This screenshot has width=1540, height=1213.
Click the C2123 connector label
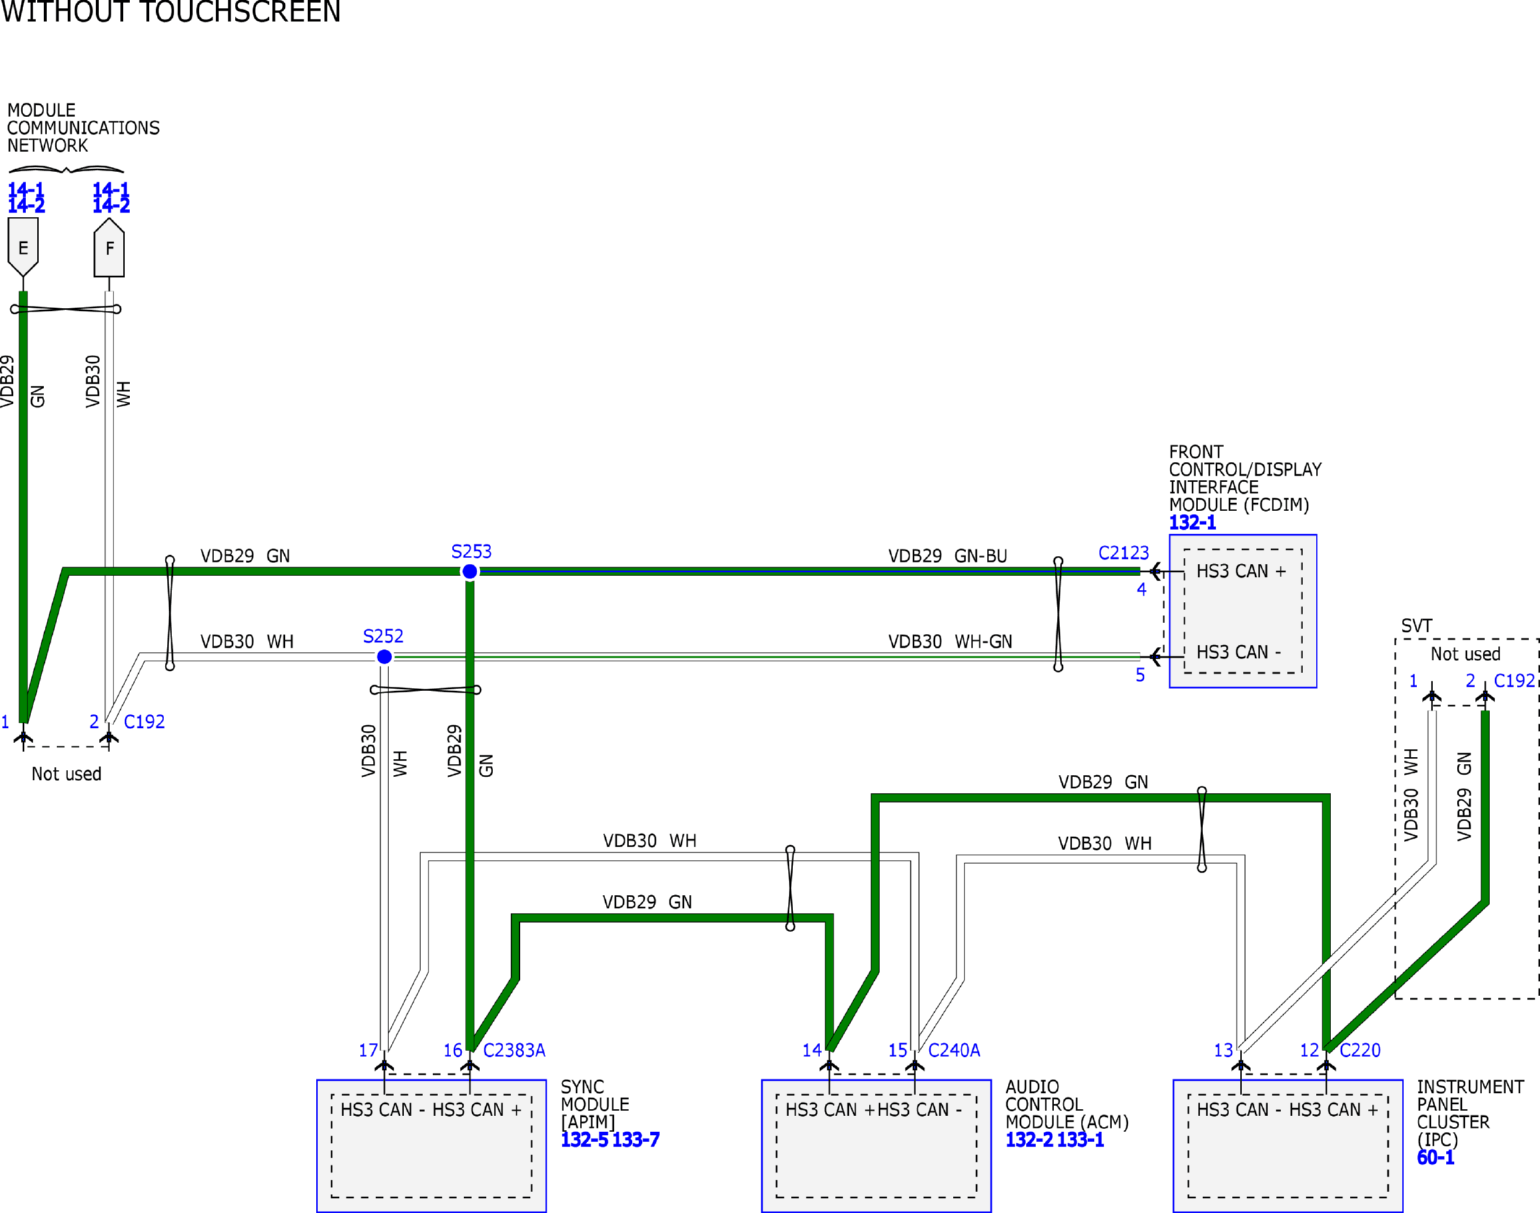(1123, 553)
